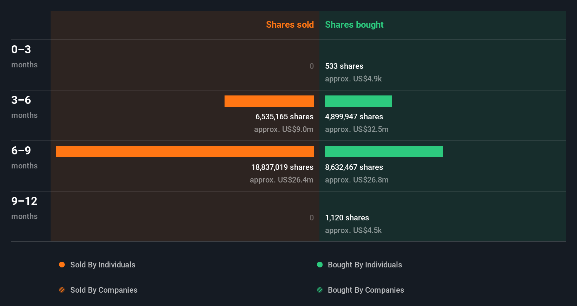Click the striped Bought By Companies legend icon
The image size is (577, 306).
coord(320,290)
